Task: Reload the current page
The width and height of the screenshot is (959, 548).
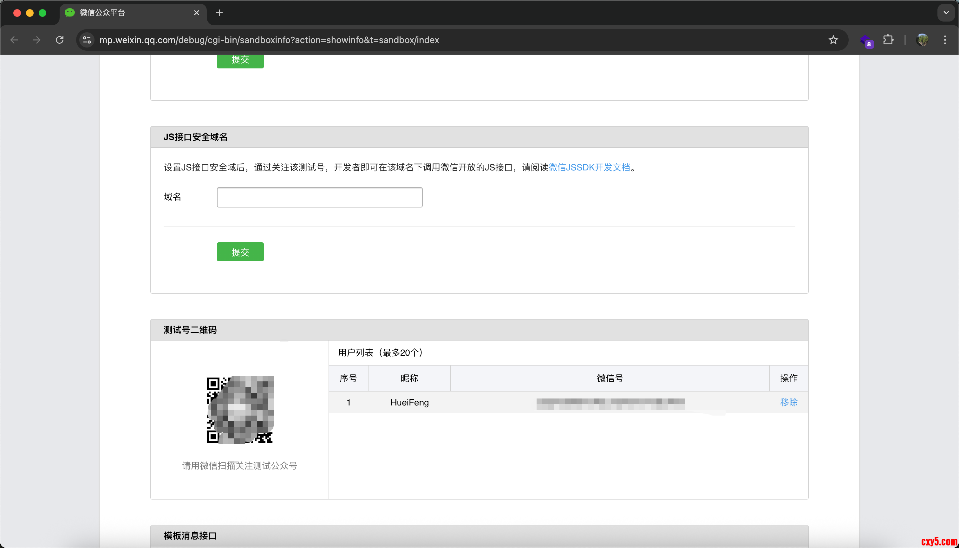Action: [x=60, y=40]
